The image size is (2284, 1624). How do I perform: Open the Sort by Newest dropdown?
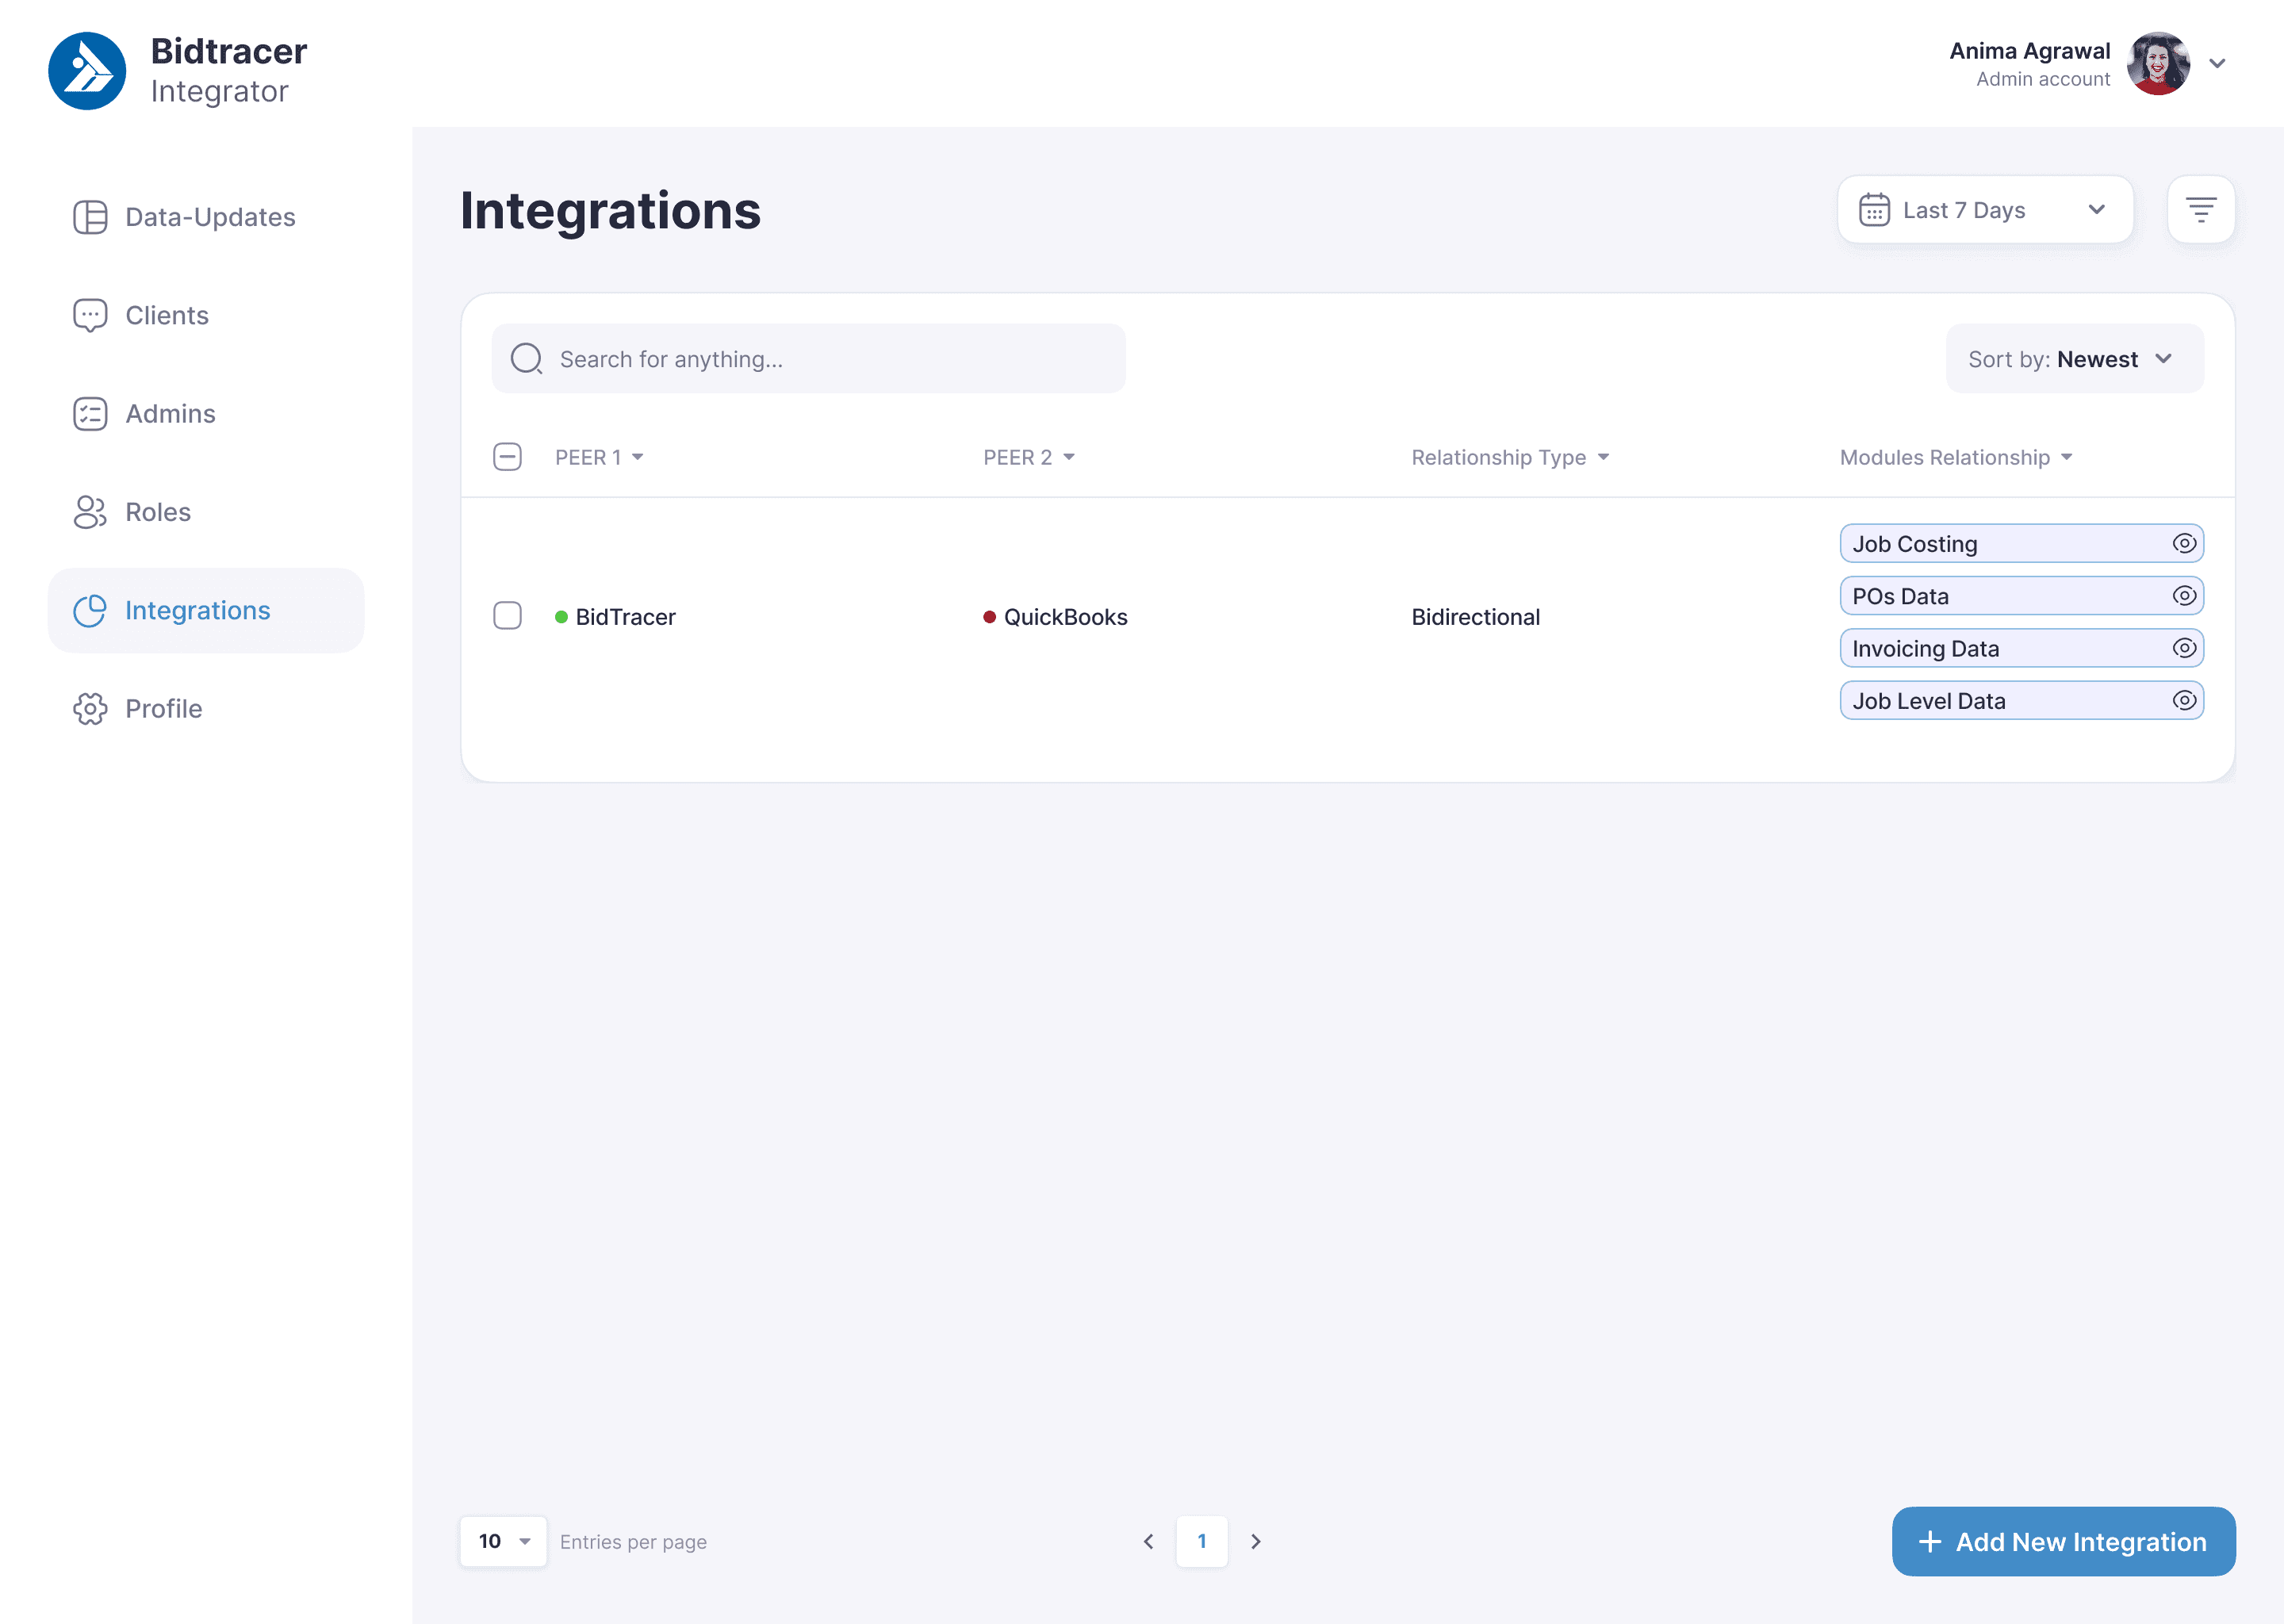pyautogui.click(x=2074, y=359)
